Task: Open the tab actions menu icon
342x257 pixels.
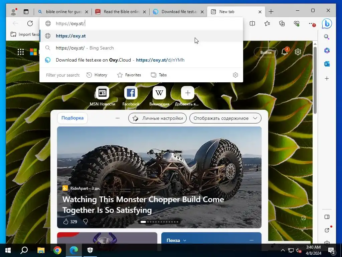Action: [26, 12]
